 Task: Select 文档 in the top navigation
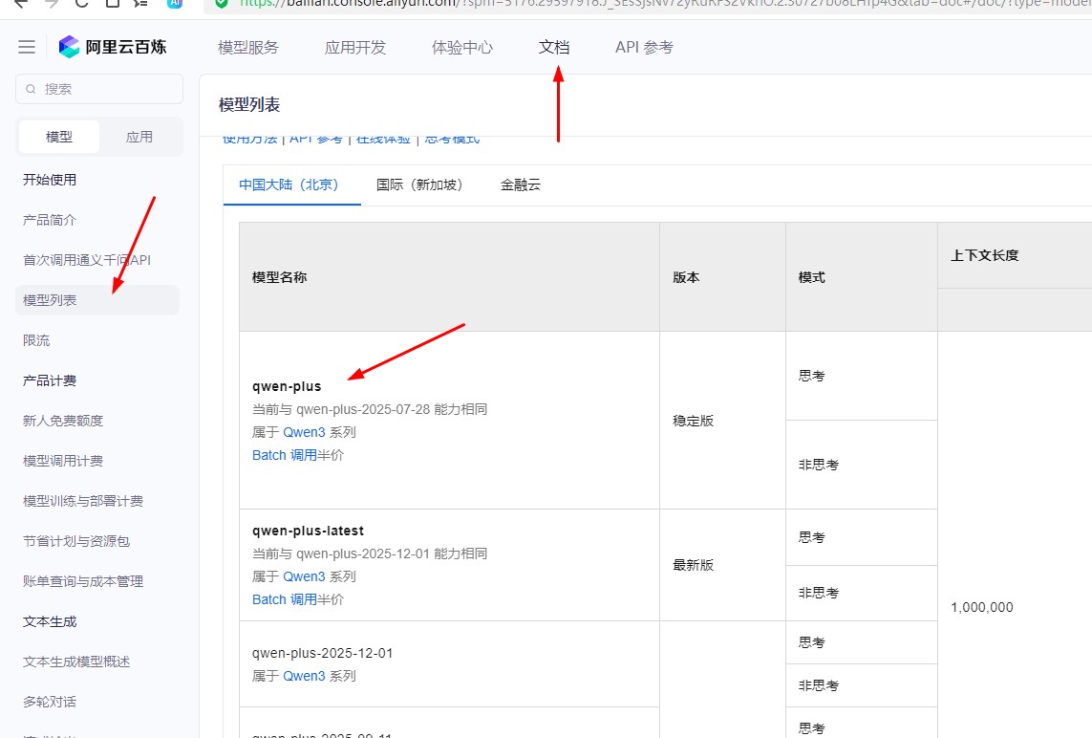click(x=554, y=48)
